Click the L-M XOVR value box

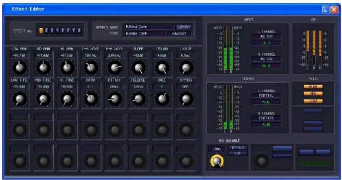coord(91,55)
